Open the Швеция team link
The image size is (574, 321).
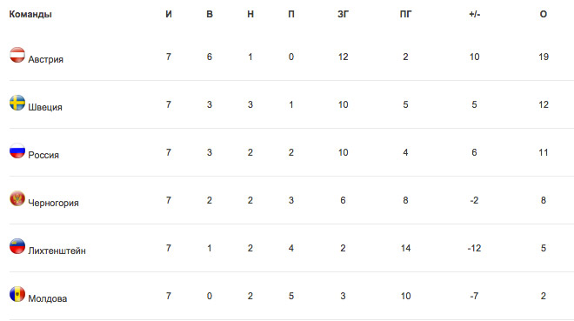click(45, 107)
